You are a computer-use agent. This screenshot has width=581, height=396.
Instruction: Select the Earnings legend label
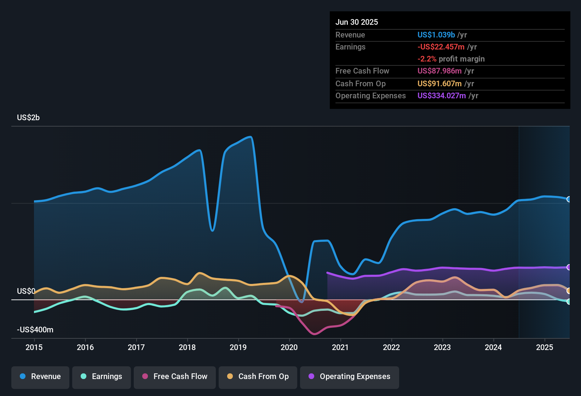click(x=107, y=377)
